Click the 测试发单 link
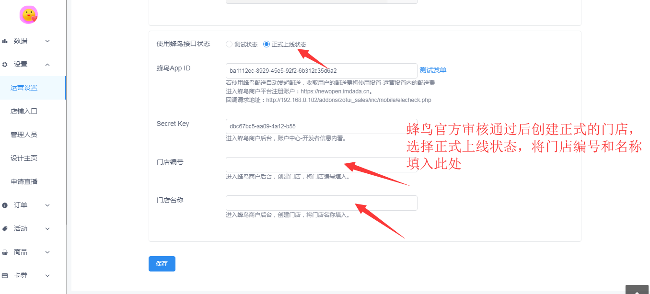Viewport: 650px width, 294px height. coord(433,70)
